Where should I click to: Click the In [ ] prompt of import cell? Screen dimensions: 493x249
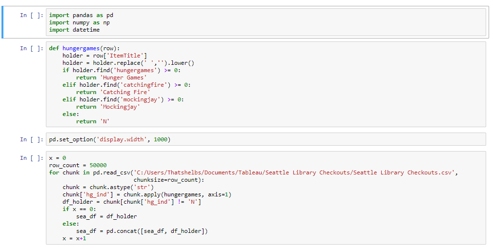tap(32, 15)
